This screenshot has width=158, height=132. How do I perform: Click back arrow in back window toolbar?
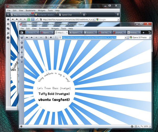(17, 19)
